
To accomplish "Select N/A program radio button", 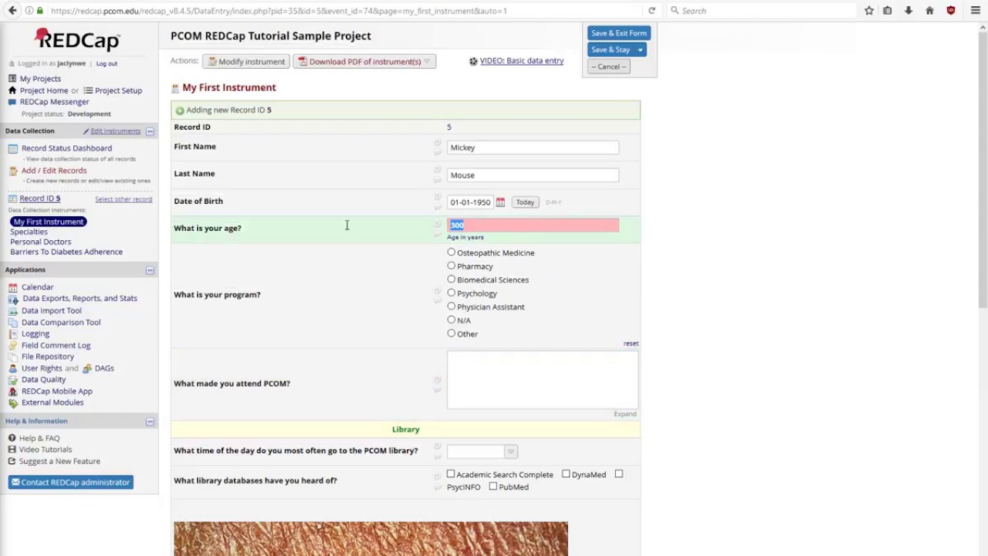I will click(452, 320).
